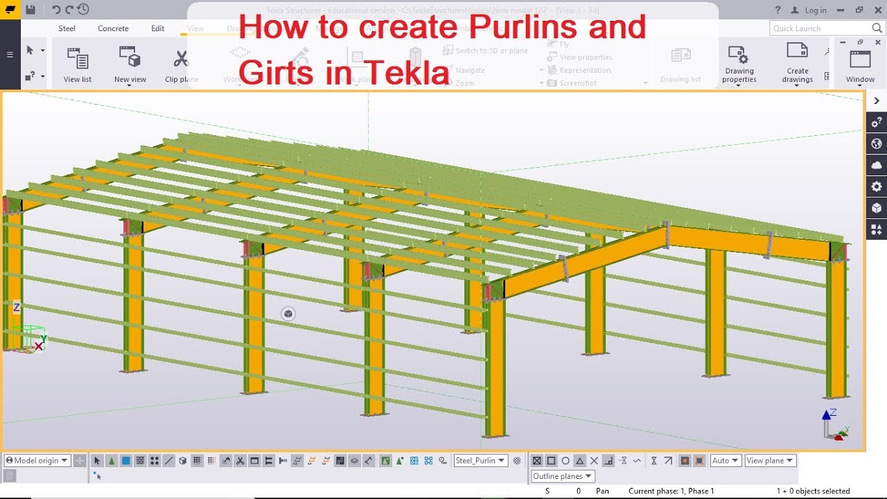Open the undo history clock icon
The image size is (887, 499).
point(83,10)
